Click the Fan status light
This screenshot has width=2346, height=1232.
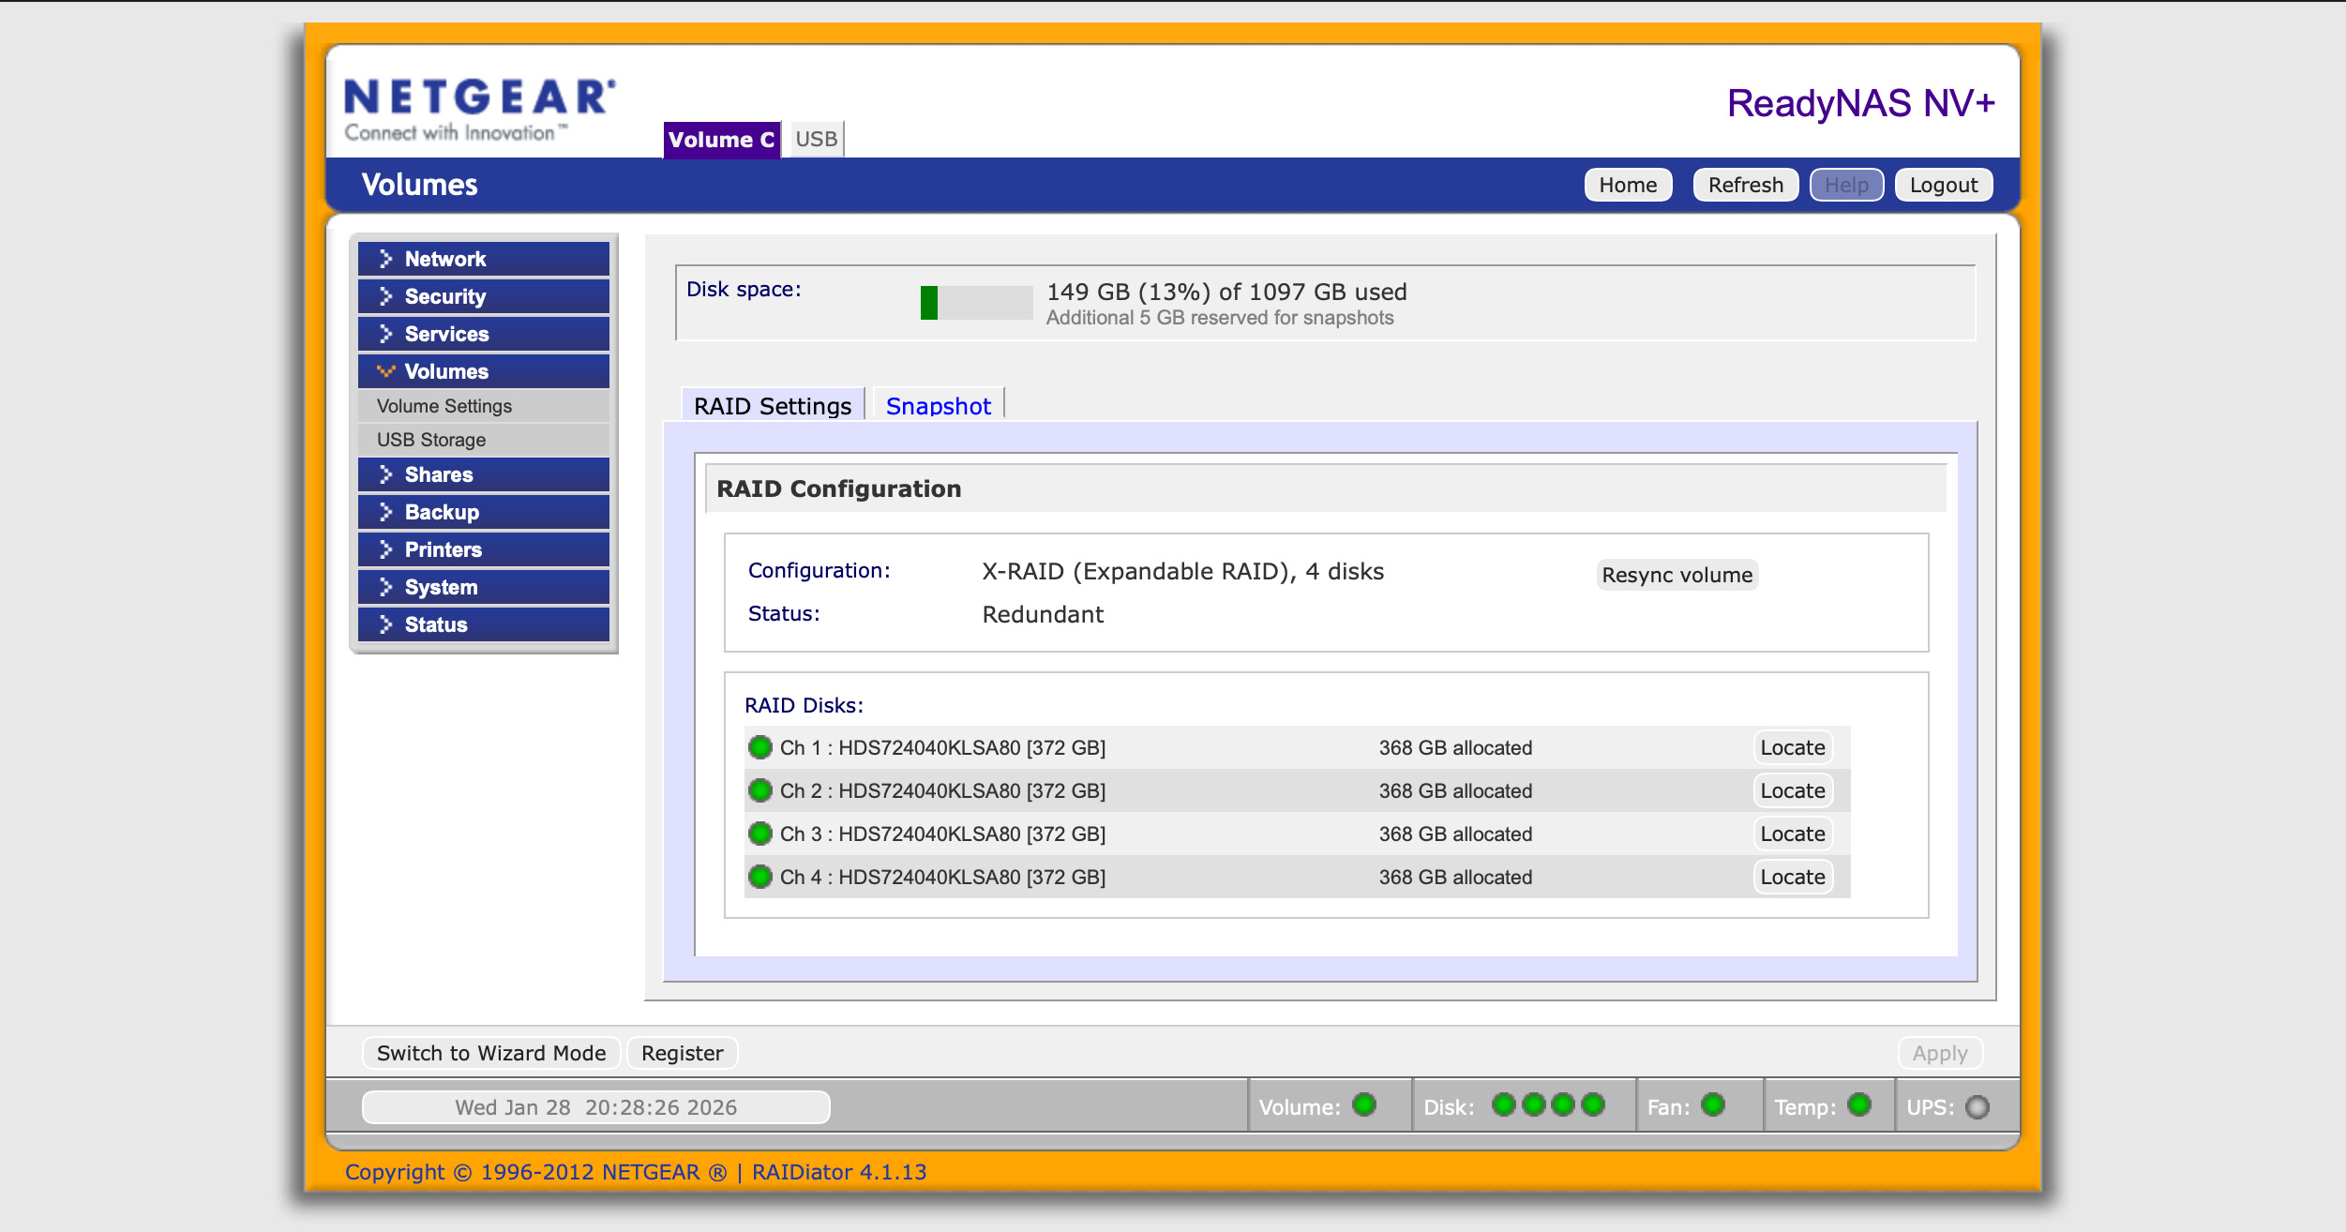tap(1712, 1105)
